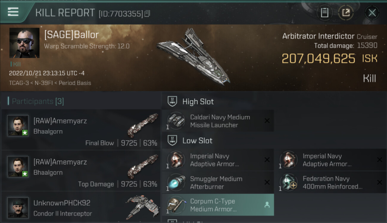Screen dimensions: 387x223
Task: Select the first Imperial Navy Adaptive Armor icon
Action: click(x=176, y=160)
